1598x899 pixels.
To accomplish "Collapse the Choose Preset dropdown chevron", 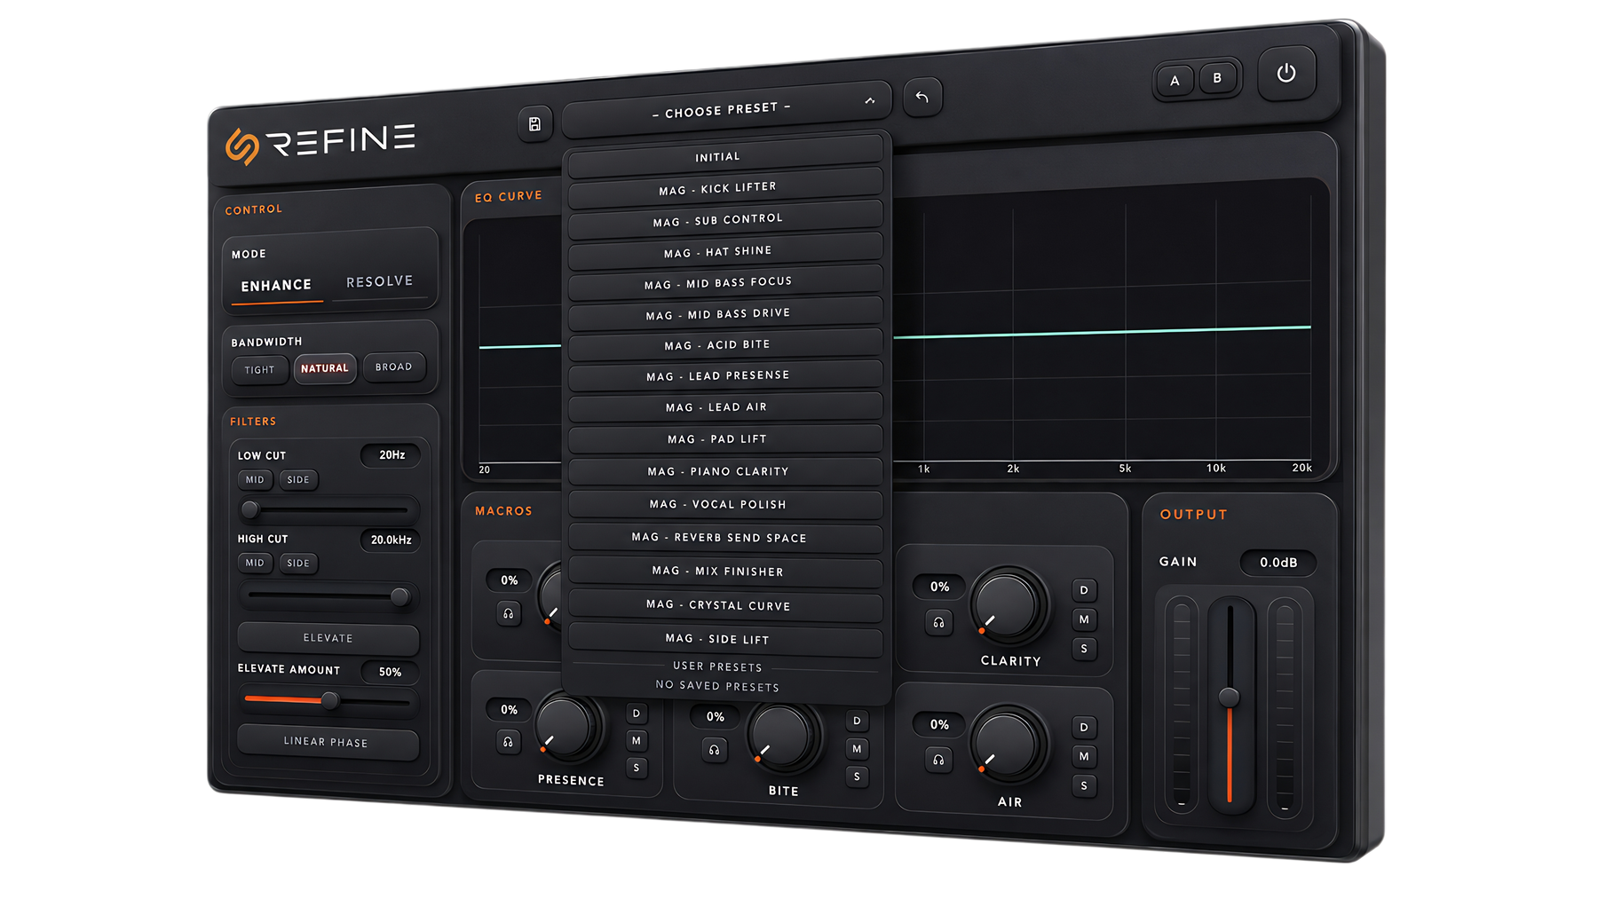I will click(x=870, y=101).
